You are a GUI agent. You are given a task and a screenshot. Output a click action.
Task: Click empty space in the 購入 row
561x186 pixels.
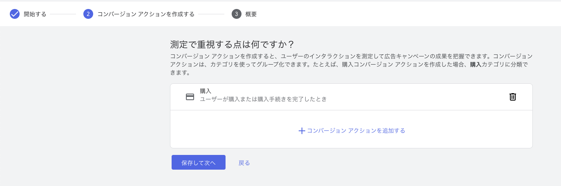click(x=409, y=97)
